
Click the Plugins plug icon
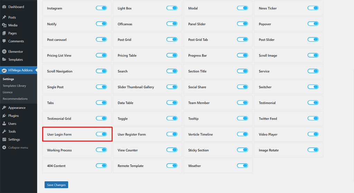click(x=4, y=116)
